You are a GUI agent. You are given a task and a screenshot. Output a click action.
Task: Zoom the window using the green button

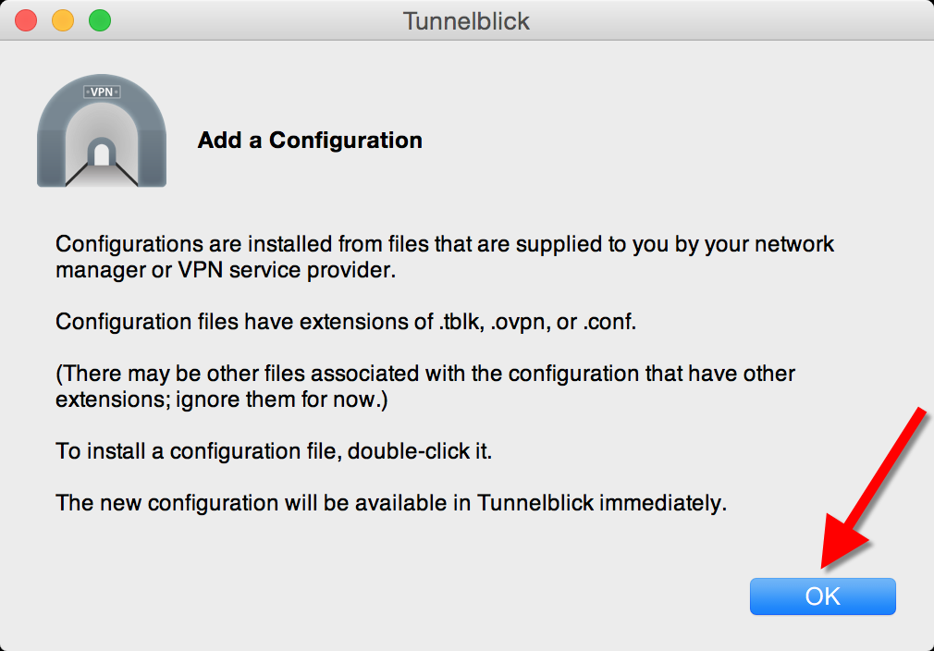coord(99,20)
